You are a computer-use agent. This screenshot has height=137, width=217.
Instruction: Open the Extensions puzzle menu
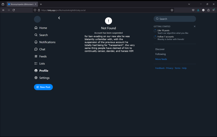[208, 10]
